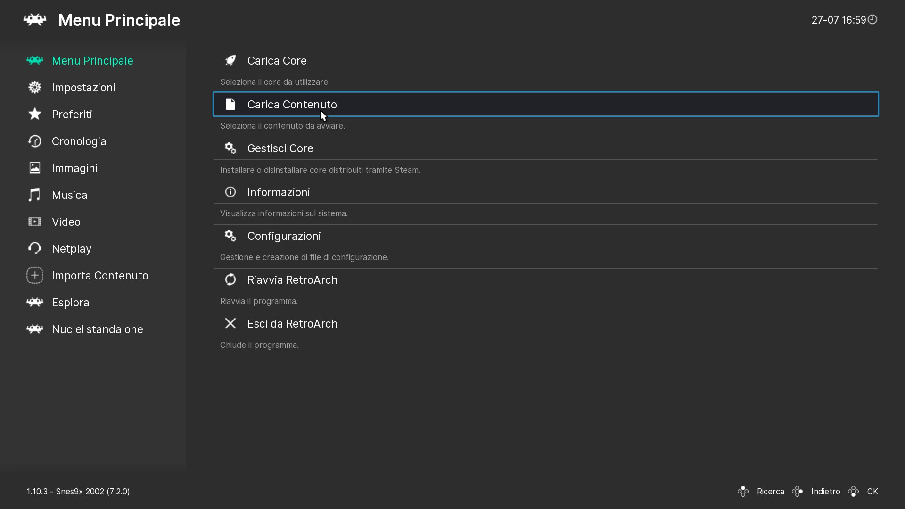Image resolution: width=905 pixels, height=509 pixels.
Task: Click the Informazioni info circle icon
Action: pos(230,192)
